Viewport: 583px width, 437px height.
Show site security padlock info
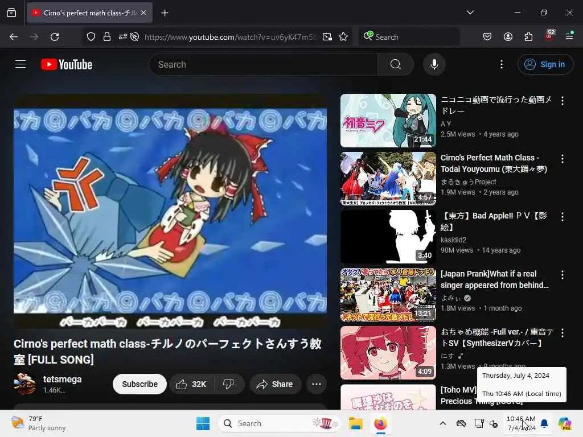tap(106, 37)
